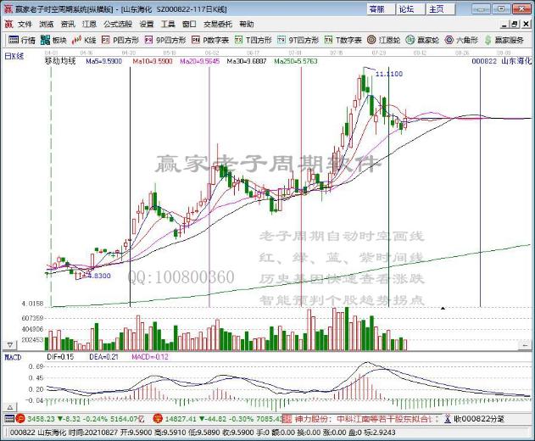
Task: Click the Ma250=5.5763 value
Action: 296,61
